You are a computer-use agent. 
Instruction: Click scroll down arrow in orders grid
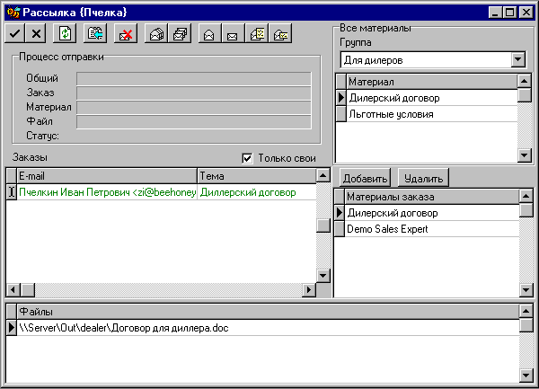point(323,275)
